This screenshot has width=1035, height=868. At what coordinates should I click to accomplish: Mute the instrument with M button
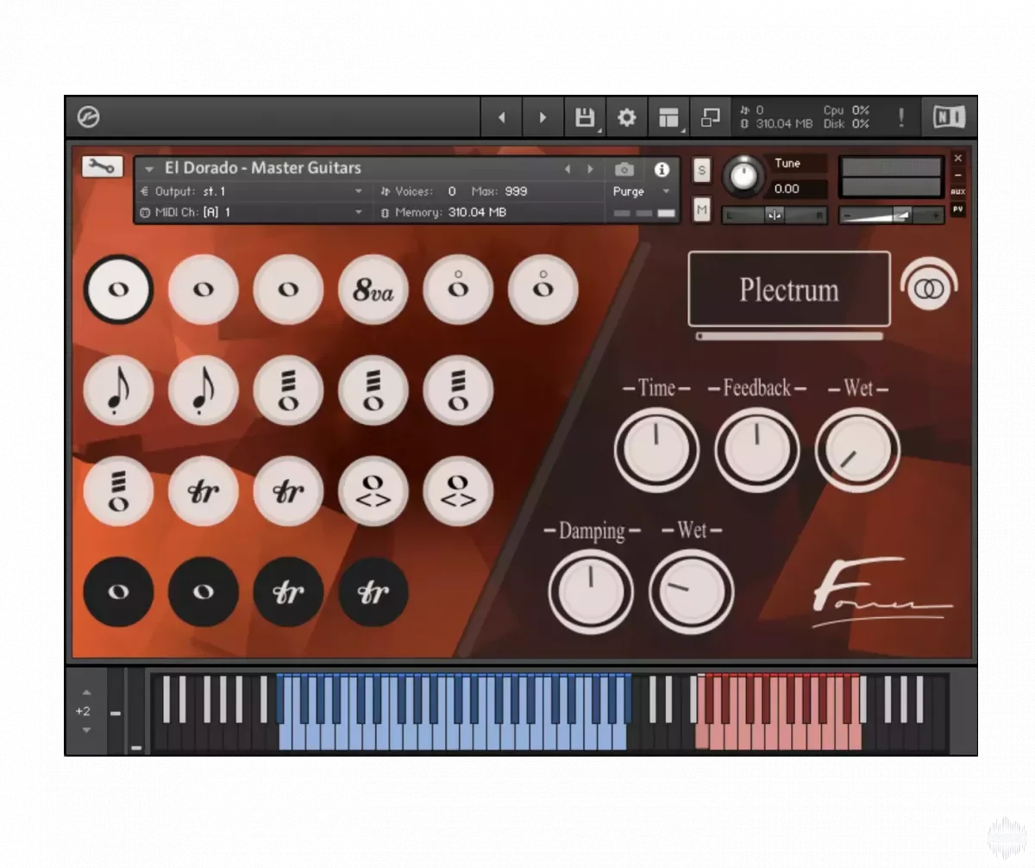pyautogui.click(x=701, y=209)
